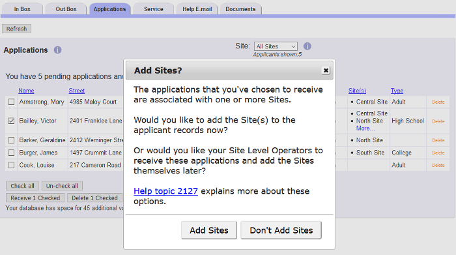Image resolution: width=456 pixels, height=255 pixels.
Task: Go to the Documents tab
Action: pyautogui.click(x=240, y=9)
